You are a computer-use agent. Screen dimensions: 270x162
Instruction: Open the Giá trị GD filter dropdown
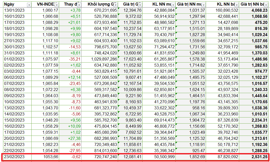click(140, 5)
